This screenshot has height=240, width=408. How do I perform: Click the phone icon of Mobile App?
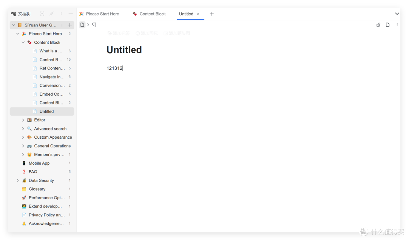(x=24, y=163)
